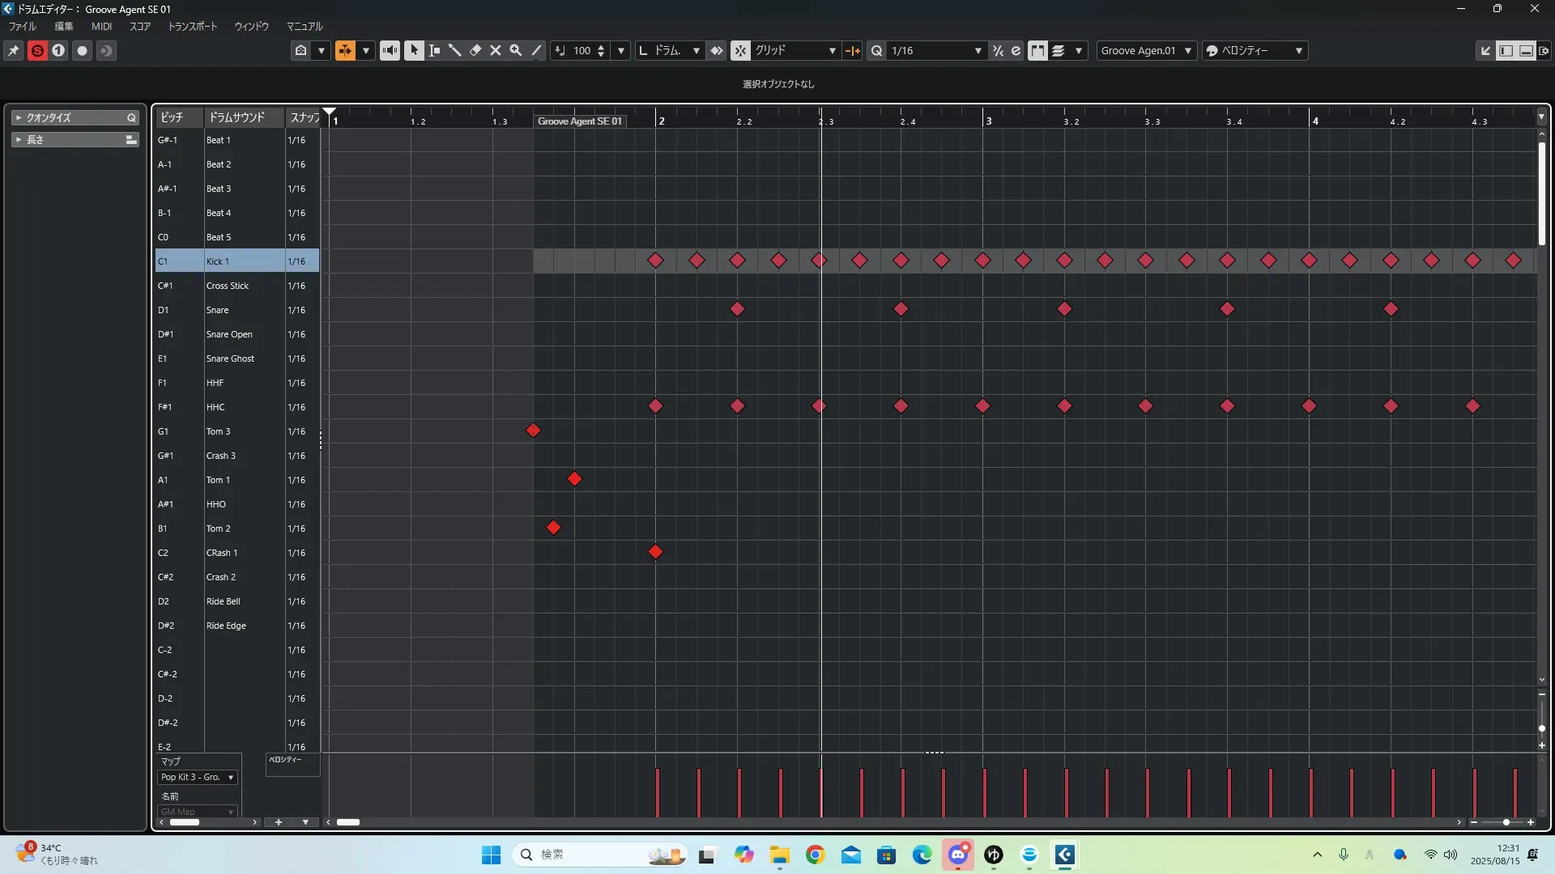
Task: Select the Object Selection arrow tool
Action: click(x=414, y=50)
